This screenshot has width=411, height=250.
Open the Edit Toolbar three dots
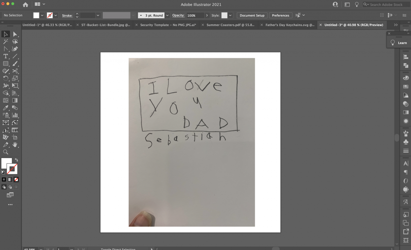click(x=10, y=205)
